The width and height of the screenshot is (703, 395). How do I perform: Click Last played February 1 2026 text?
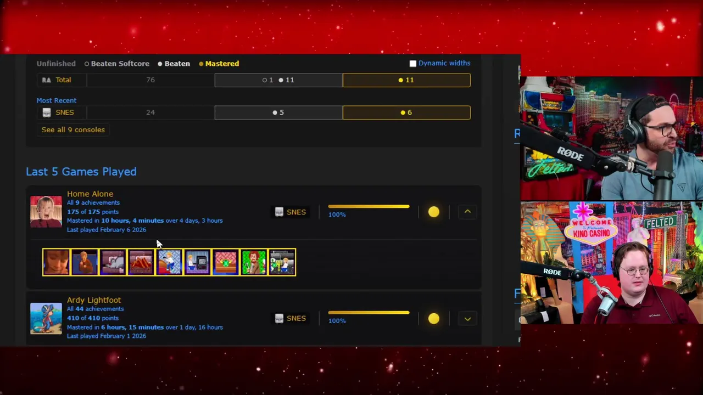coord(107,336)
